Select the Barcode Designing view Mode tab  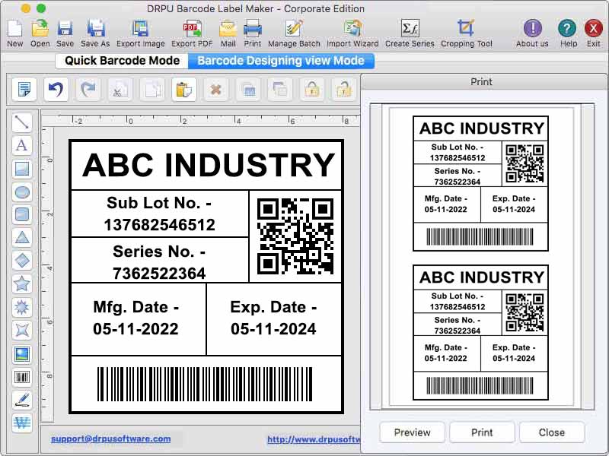click(x=282, y=61)
